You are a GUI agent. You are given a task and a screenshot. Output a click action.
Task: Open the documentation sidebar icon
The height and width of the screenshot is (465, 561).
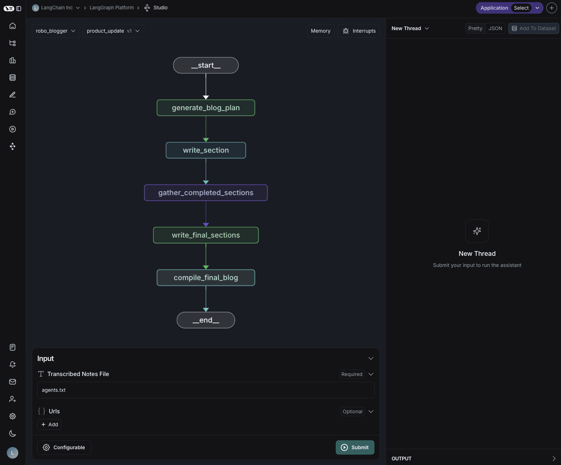(13, 347)
